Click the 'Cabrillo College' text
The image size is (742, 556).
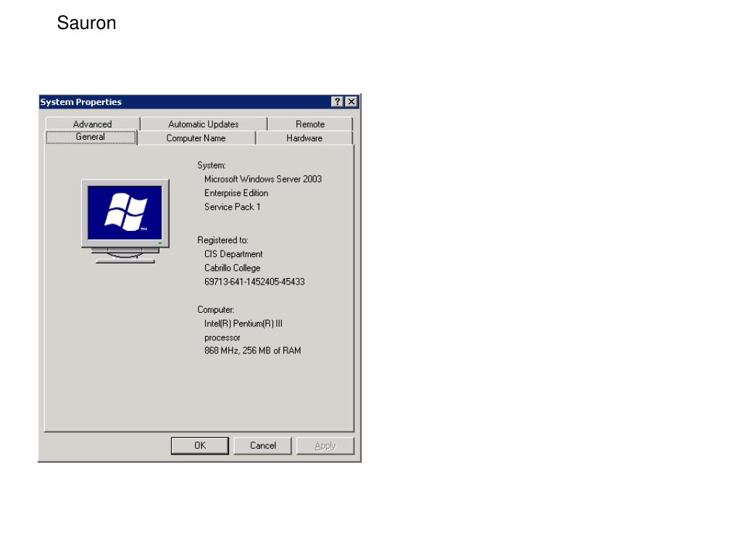(233, 268)
